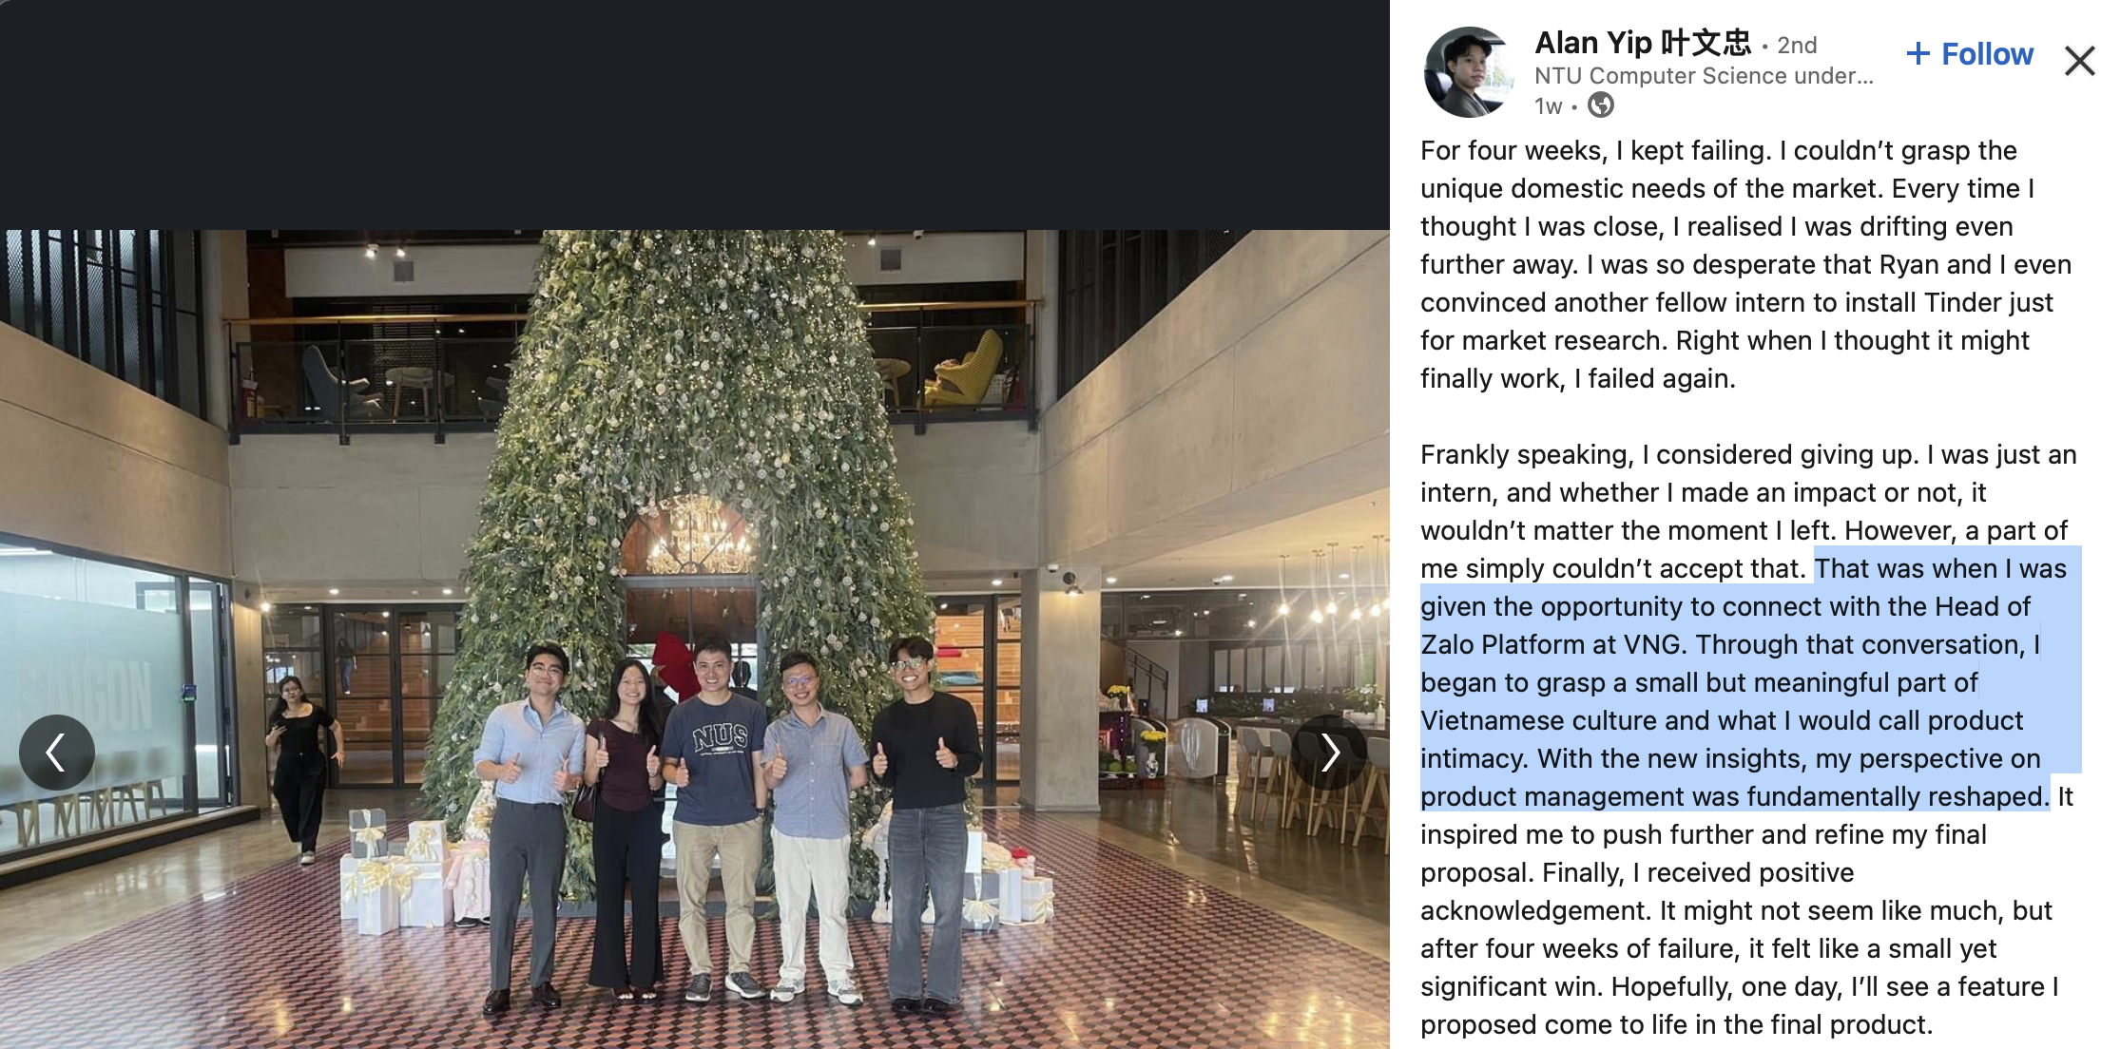
Task: Click the paragraph starting 'Frankly speaking'
Action: [1748, 739]
